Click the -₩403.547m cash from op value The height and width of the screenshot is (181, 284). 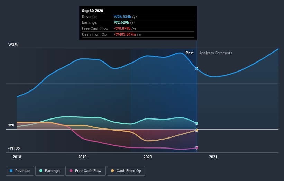125,34
